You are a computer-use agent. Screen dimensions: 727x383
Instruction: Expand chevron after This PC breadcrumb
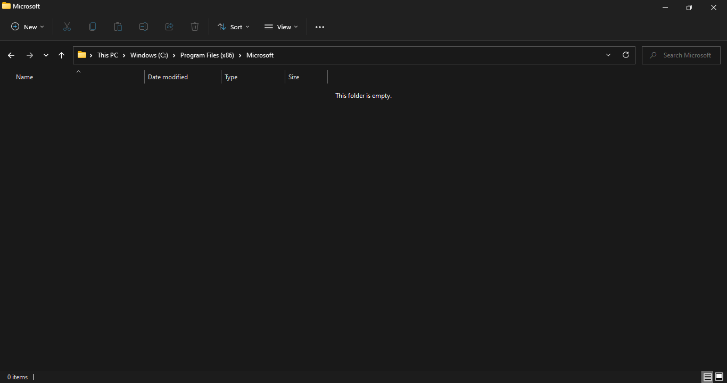coord(124,55)
